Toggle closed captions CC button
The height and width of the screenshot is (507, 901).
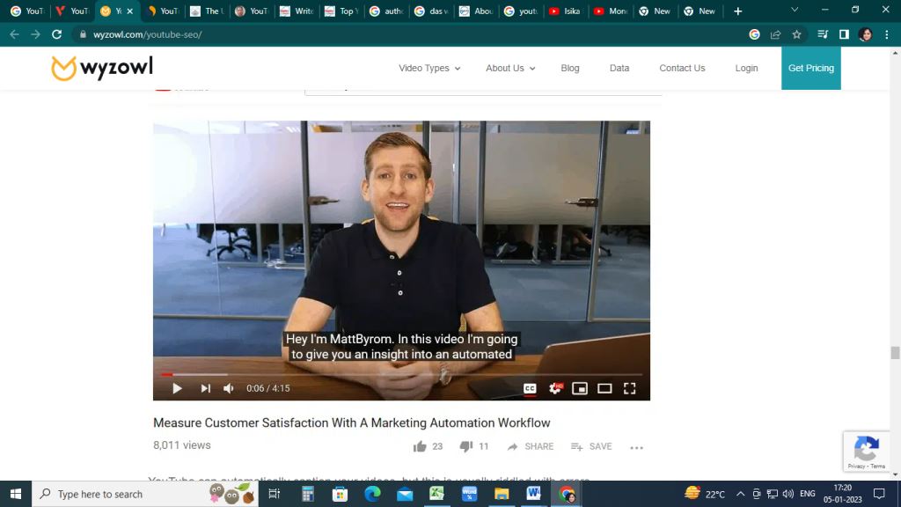[x=530, y=388]
